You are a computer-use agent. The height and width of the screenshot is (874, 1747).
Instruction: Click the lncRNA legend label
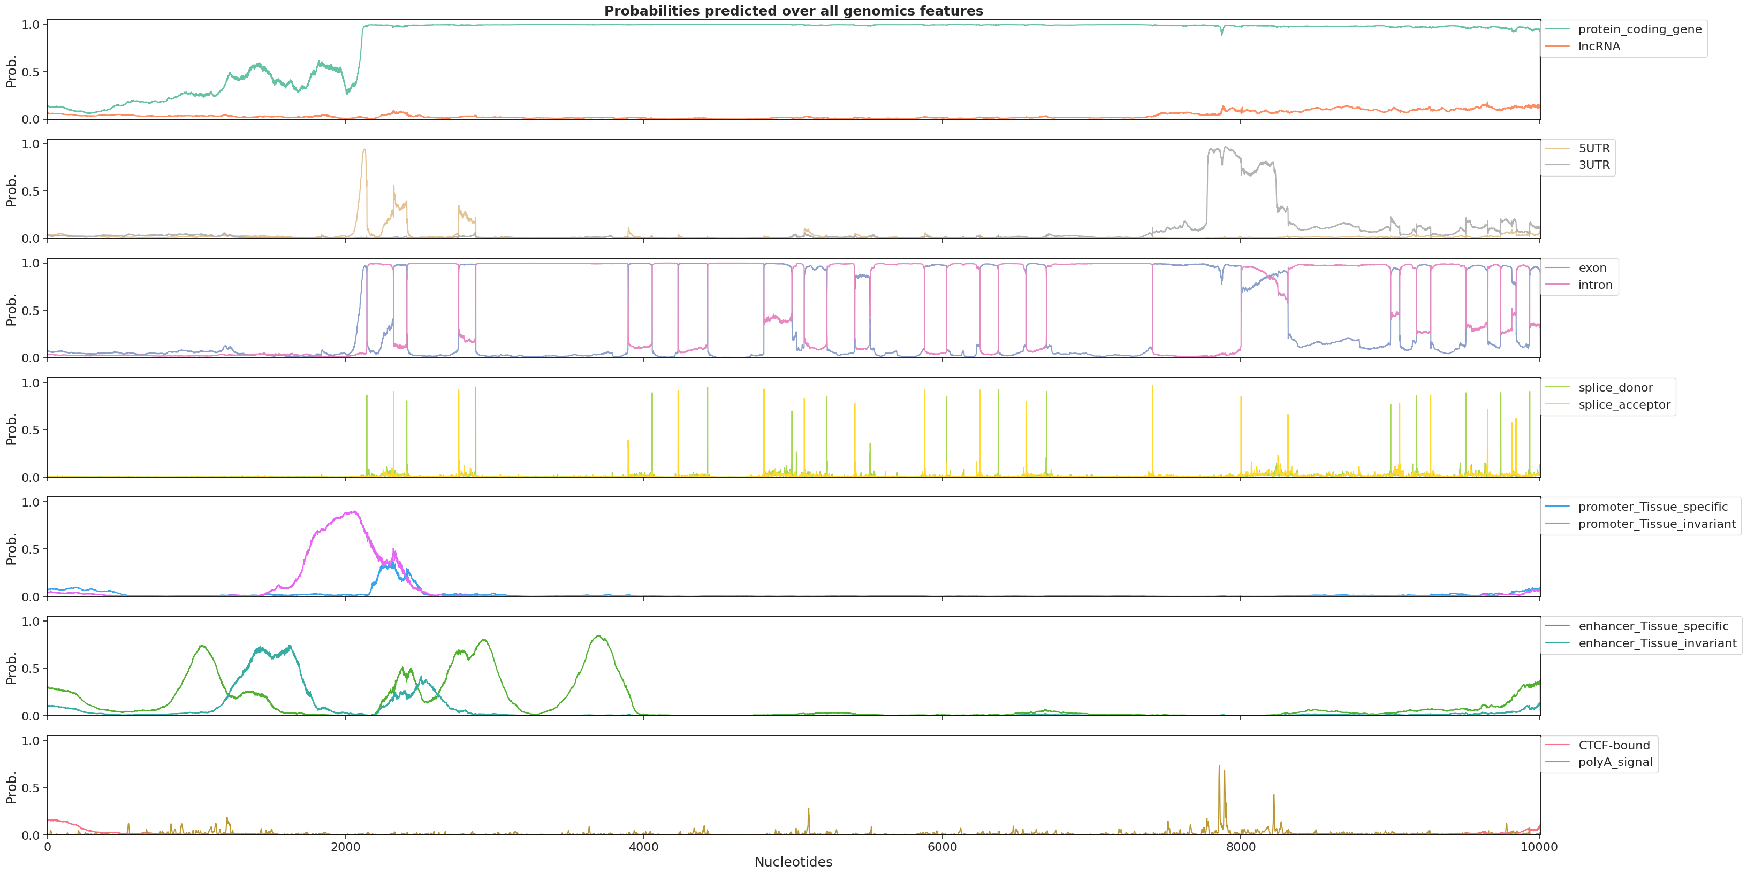click(x=1599, y=47)
